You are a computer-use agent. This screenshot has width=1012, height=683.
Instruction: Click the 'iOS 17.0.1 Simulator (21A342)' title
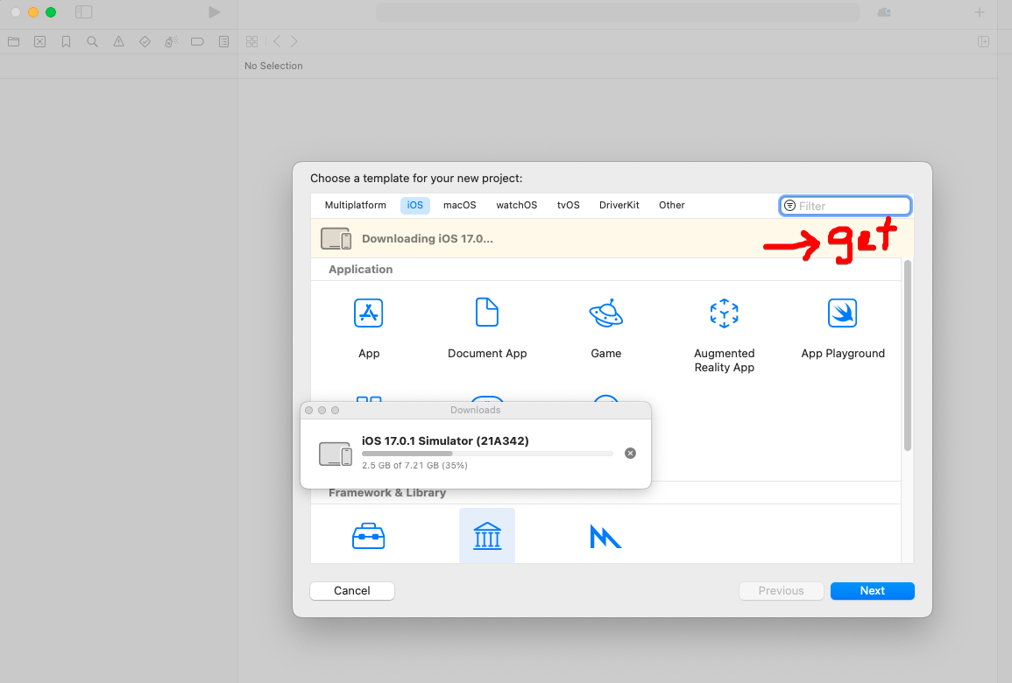click(445, 441)
